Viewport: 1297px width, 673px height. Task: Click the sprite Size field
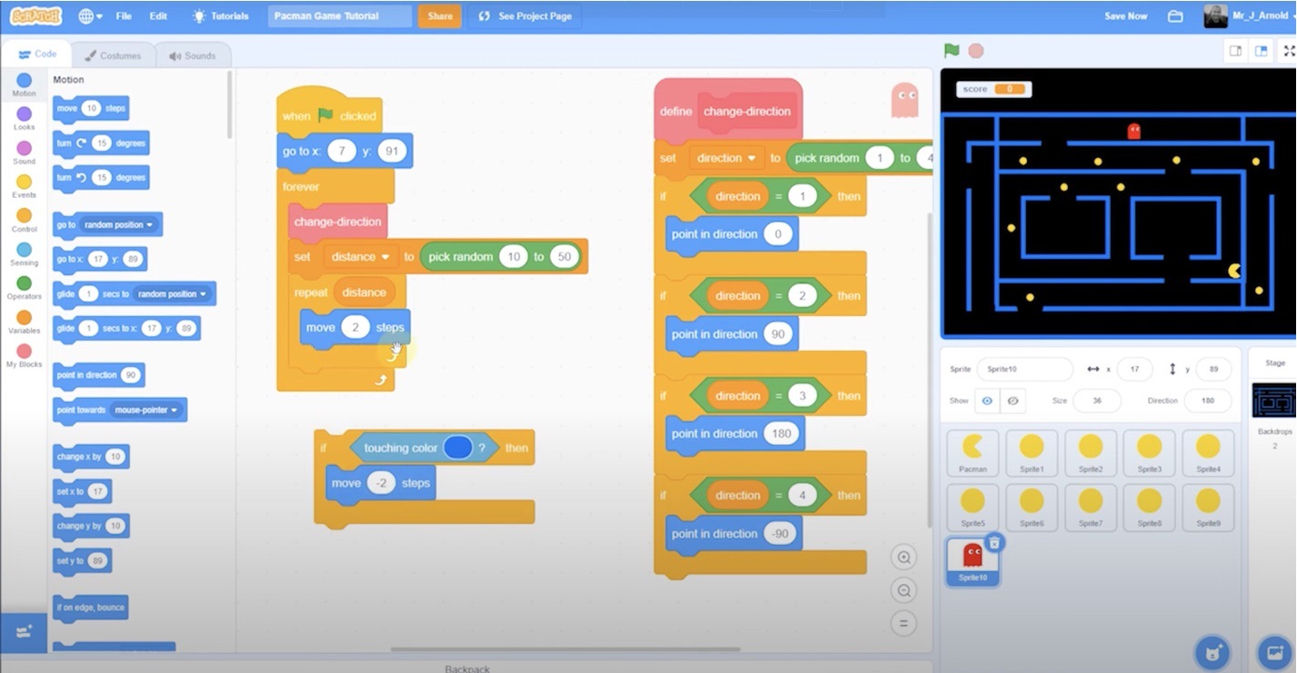point(1096,401)
